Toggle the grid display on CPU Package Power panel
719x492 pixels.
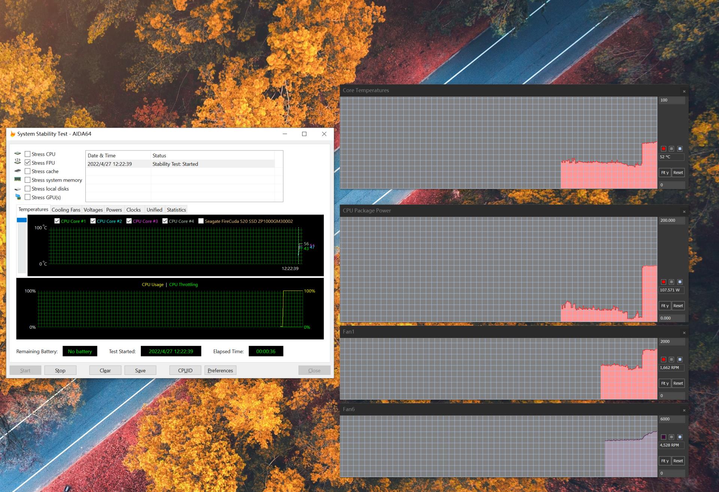coord(671,282)
